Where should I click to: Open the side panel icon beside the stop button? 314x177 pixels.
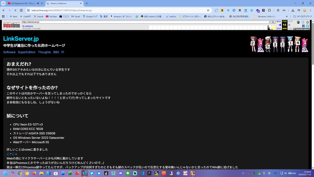point(21,10)
